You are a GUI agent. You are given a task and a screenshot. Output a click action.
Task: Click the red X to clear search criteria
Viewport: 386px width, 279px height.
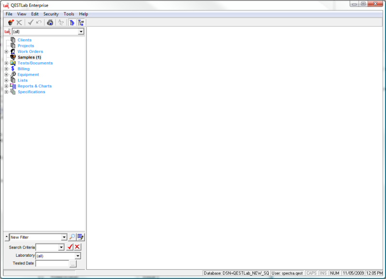77,247
